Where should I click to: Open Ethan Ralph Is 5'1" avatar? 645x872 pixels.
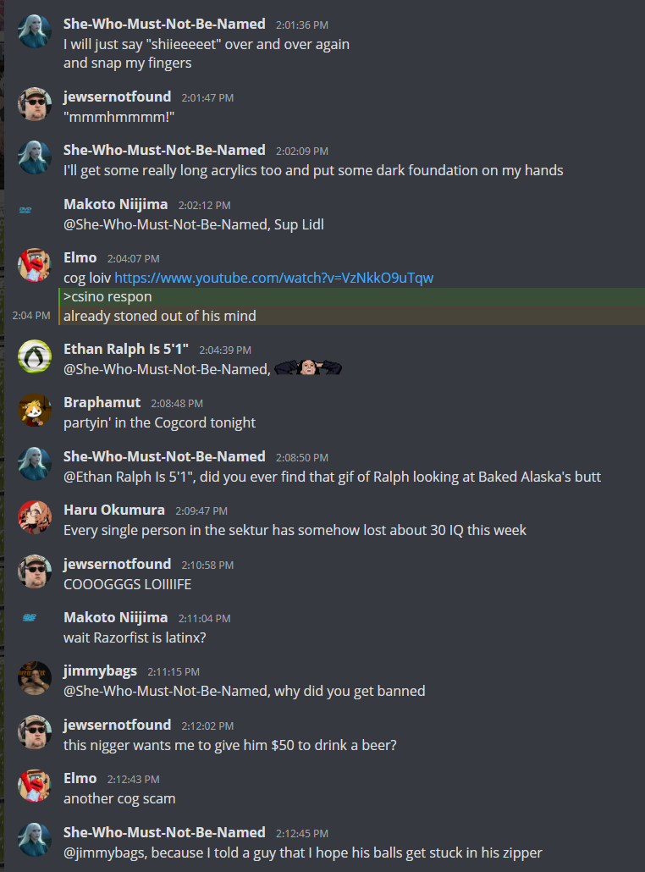(x=35, y=356)
